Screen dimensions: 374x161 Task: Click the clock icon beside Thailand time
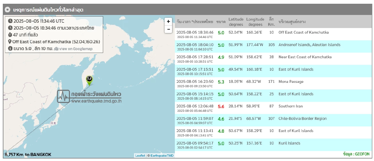10,28
